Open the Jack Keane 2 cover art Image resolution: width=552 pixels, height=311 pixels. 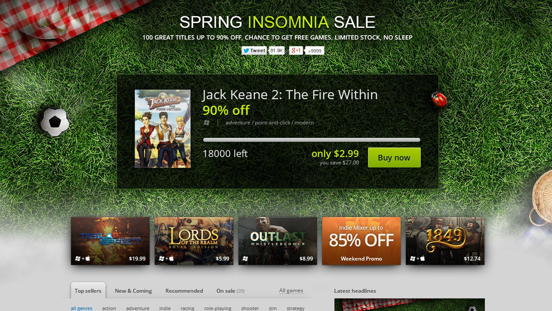(163, 129)
